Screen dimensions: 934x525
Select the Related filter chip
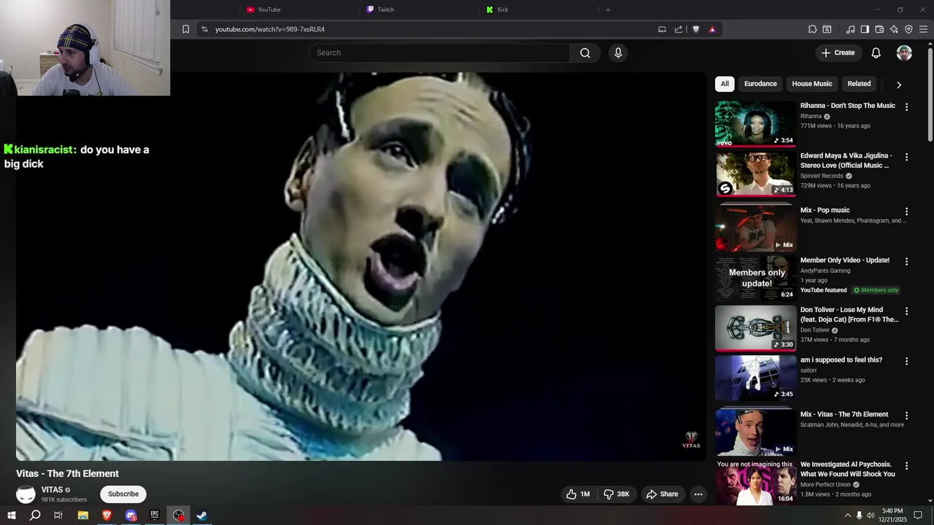click(x=859, y=84)
